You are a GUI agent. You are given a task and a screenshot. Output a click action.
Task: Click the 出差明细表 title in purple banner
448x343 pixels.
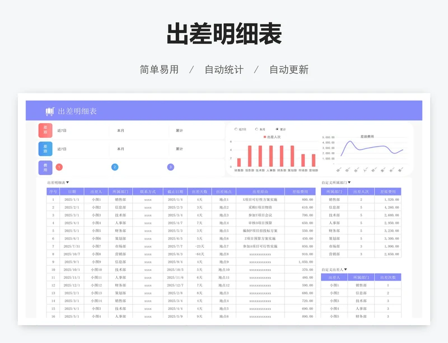point(77,111)
